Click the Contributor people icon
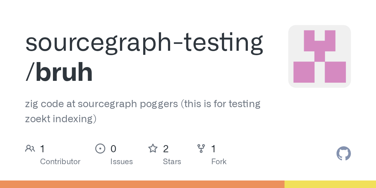The width and height of the screenshot is (376, 188). coord(30,149)
